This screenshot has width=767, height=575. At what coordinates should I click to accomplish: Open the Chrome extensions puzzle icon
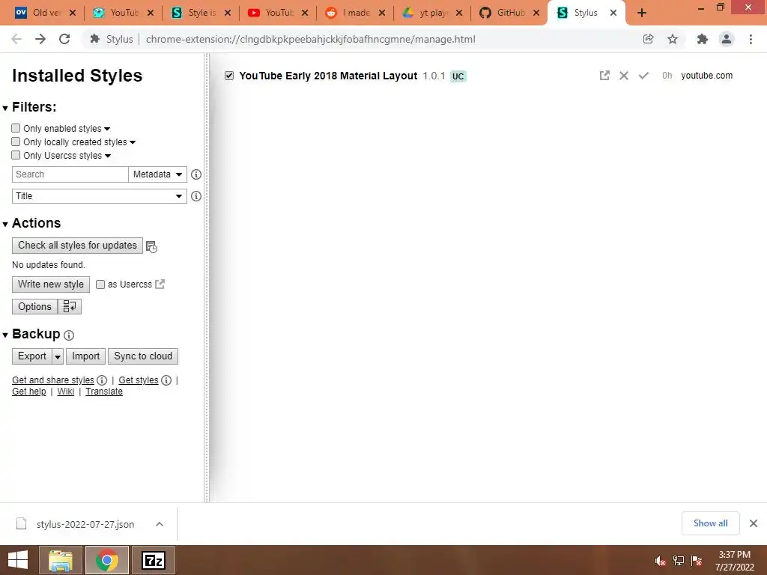pyautogui.click(x=702, y=39)
